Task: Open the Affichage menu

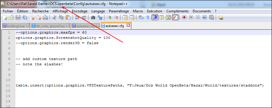Action: 60,11
